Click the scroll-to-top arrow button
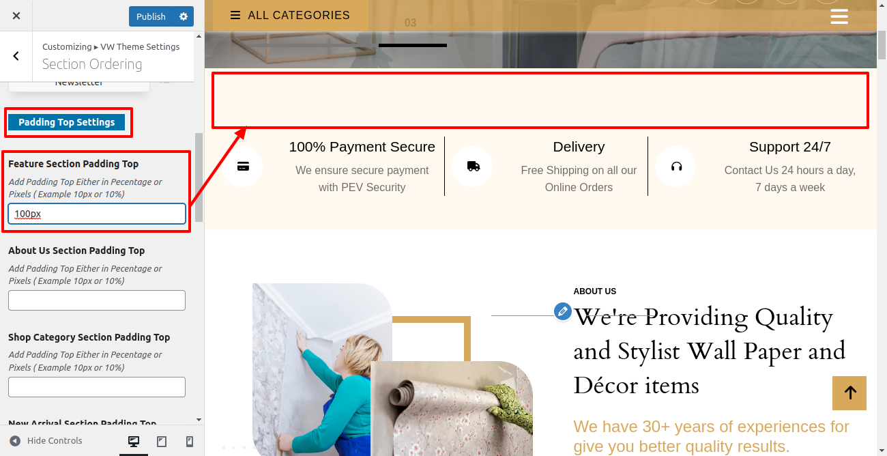Viewport: 887px width, 456px height. point(849,393)
